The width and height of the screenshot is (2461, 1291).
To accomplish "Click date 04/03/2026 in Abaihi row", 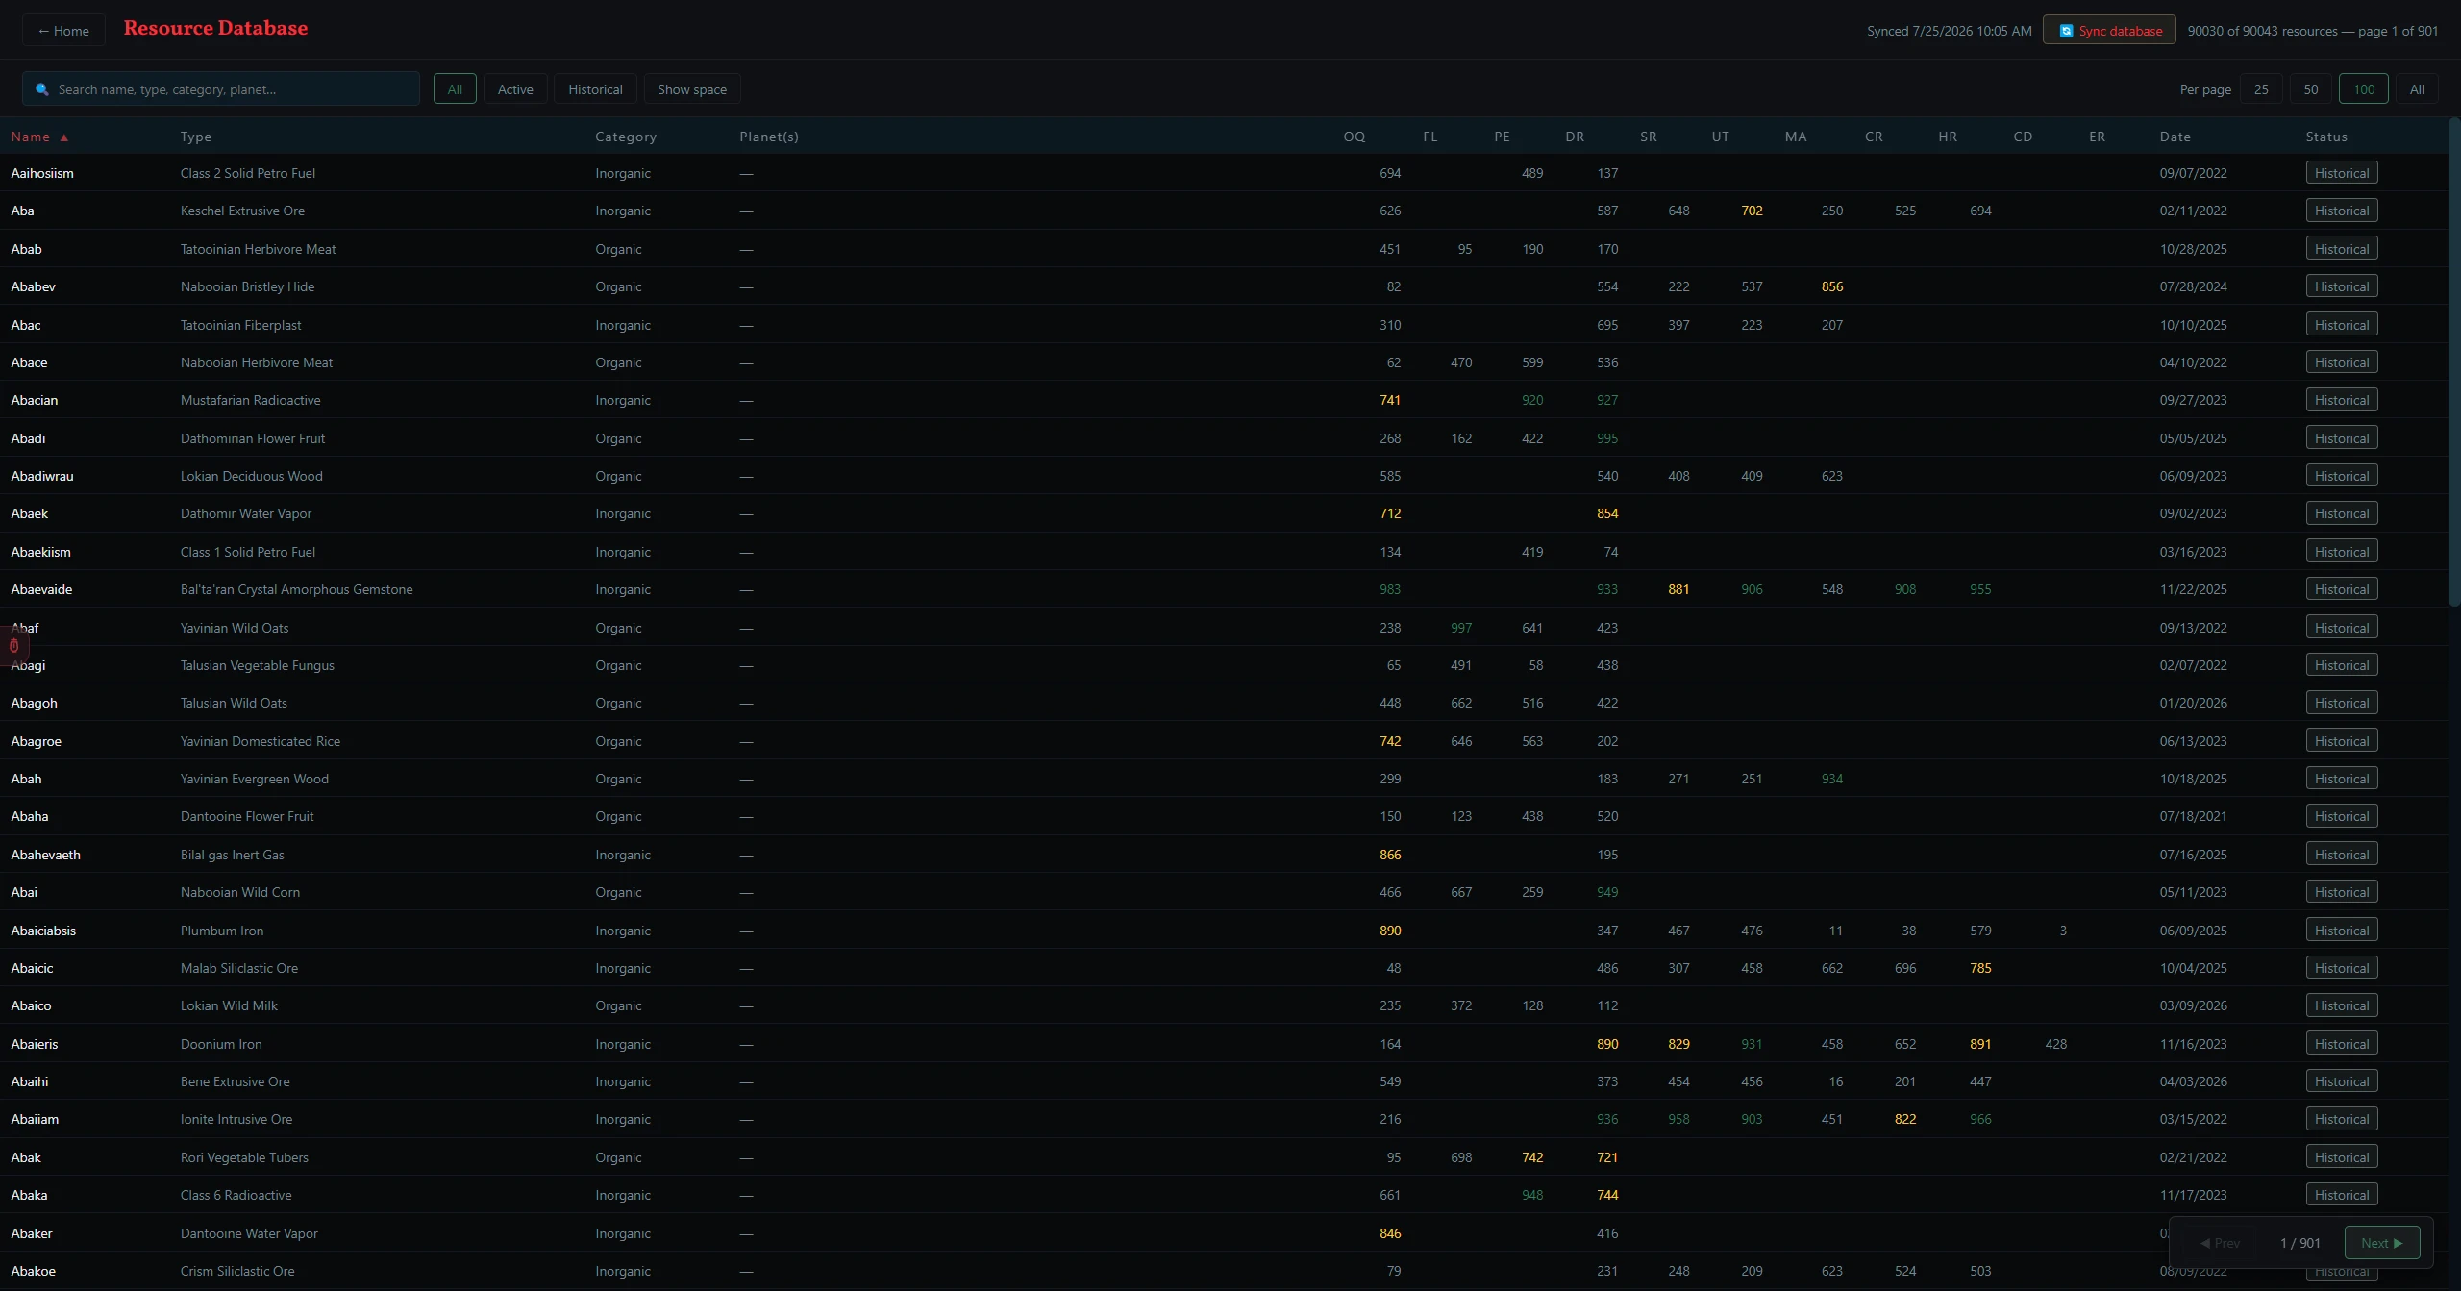I will coord(2193,1081).
